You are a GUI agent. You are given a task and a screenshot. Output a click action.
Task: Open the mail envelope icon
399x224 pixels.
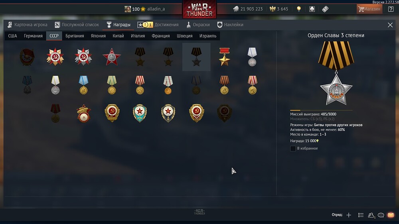(391, 215)
